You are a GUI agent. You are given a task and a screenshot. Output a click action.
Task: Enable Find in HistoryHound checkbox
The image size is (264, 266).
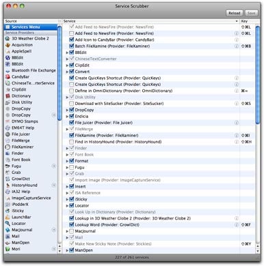tap(71, 142)
